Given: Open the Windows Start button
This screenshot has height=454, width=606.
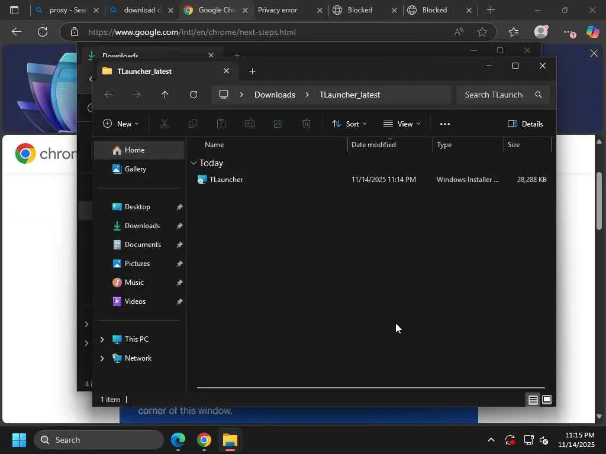Looking at the screenshot, I should [x=19, y=440].
